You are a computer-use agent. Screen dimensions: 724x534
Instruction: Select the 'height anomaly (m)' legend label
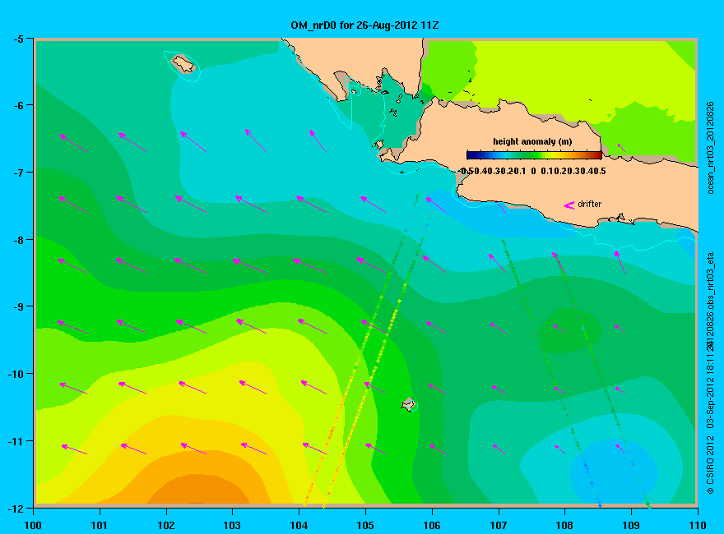[x=532, y=141]
